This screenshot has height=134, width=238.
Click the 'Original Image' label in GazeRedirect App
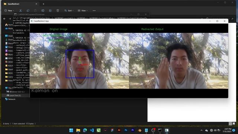tap(58, 29)
